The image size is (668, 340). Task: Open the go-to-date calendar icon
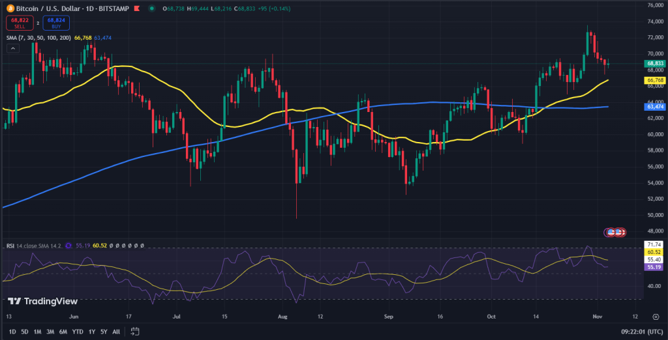tap(135, 331)
